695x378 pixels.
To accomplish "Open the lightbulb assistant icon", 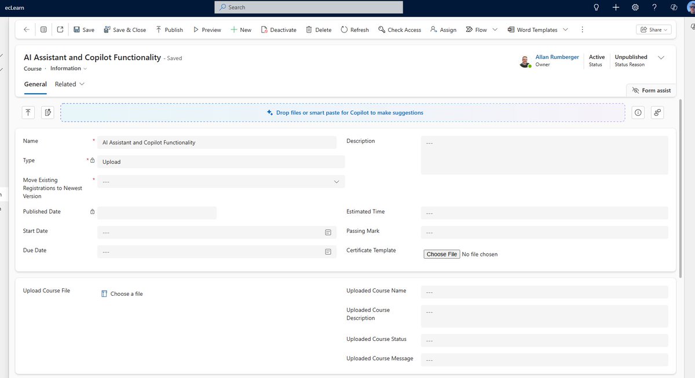I will pos(597,7).
